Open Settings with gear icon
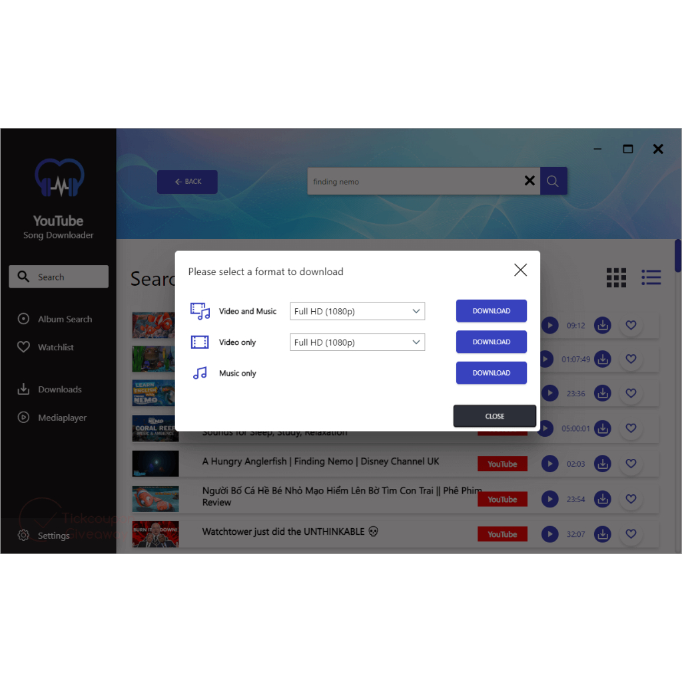 (x=24, y=535)
